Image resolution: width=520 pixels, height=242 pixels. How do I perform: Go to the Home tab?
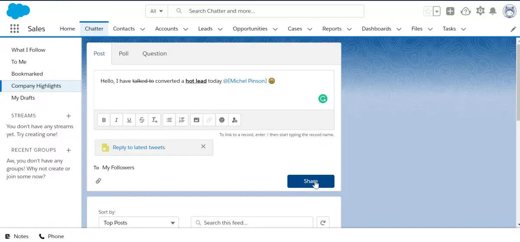click(x=67, y=29)
